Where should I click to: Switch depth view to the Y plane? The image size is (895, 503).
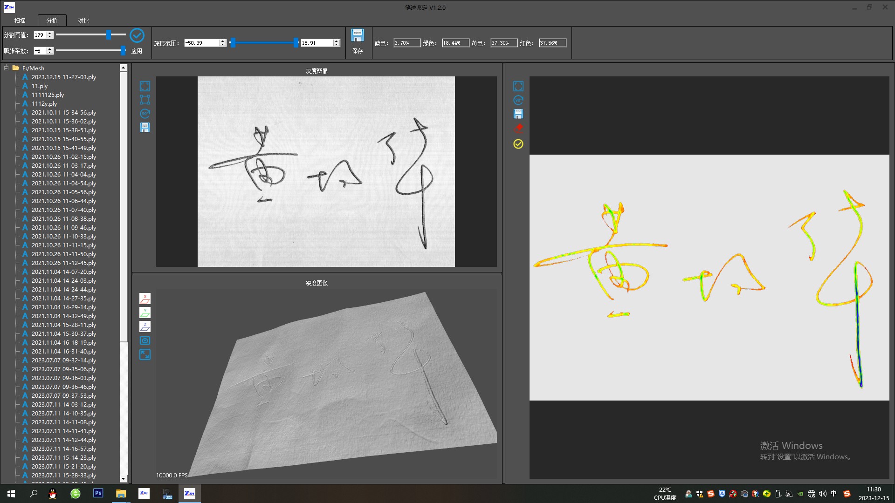145,313
